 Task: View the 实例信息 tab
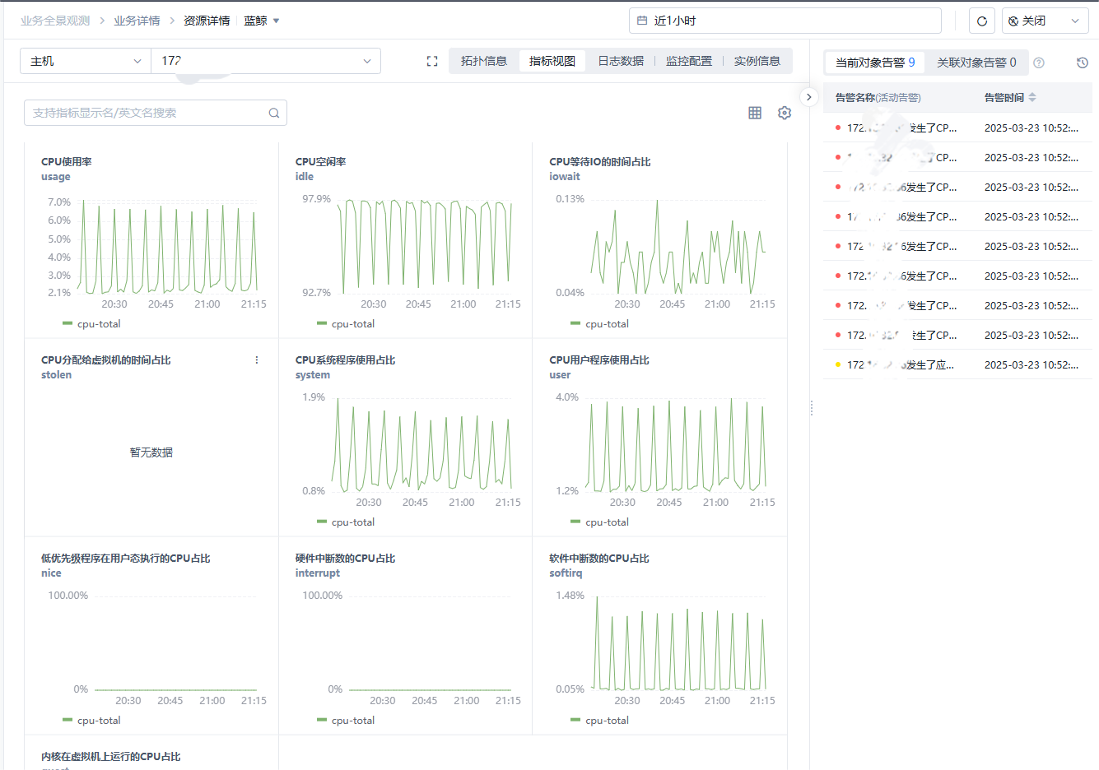point(757,61)
